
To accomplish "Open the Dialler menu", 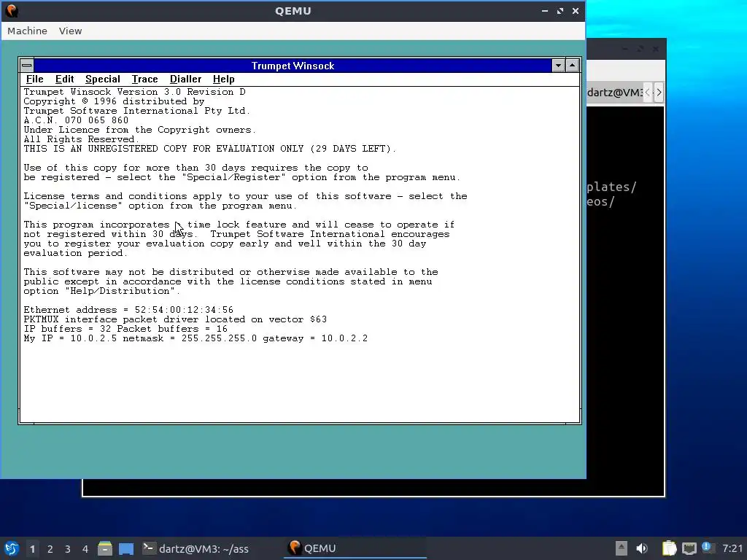I will point(185,79).
